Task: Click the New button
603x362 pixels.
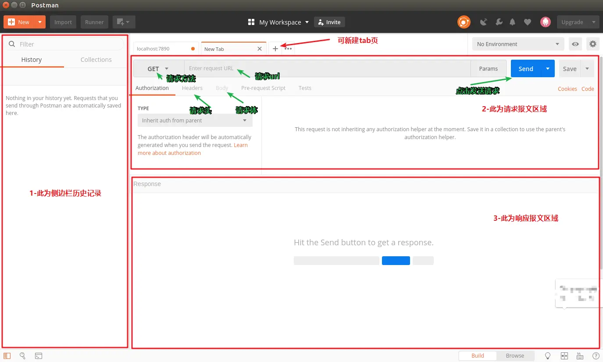Action: (19, 22)
